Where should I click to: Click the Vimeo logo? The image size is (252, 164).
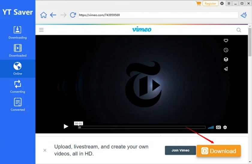point(142,30)
